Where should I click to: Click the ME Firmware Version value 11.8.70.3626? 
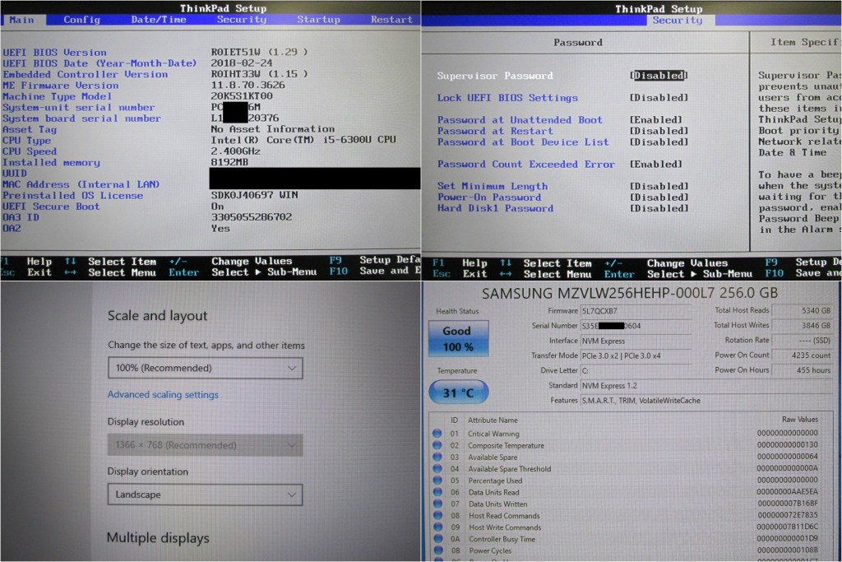tap(248, 85)
